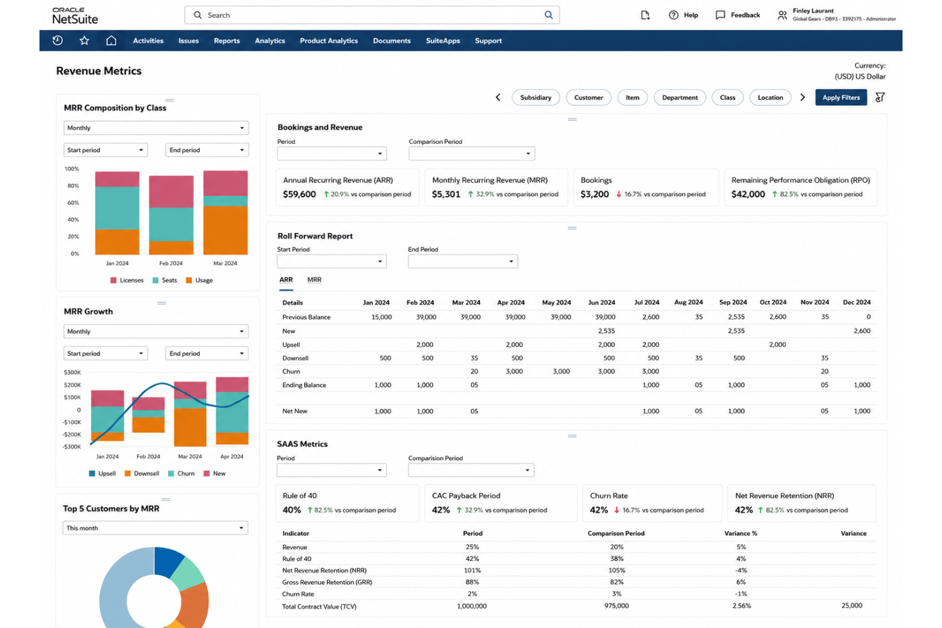Viewport: 942px width, 628px height.
Task: Click the Churn Rate metric card
Action: [x=652, y=503]
